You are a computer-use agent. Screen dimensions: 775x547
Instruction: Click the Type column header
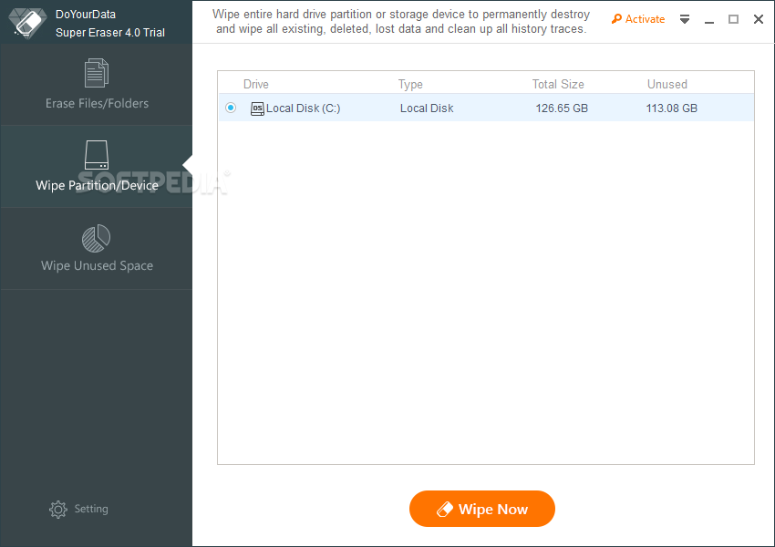(410, 85)
